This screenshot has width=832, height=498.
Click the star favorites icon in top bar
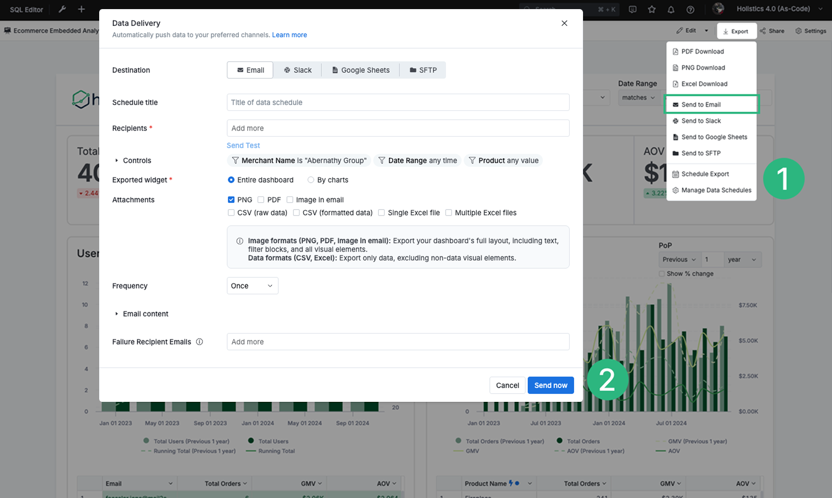(652, 9)
